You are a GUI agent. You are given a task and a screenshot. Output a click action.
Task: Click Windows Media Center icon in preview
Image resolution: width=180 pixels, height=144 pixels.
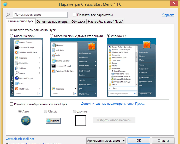point(112,79)
